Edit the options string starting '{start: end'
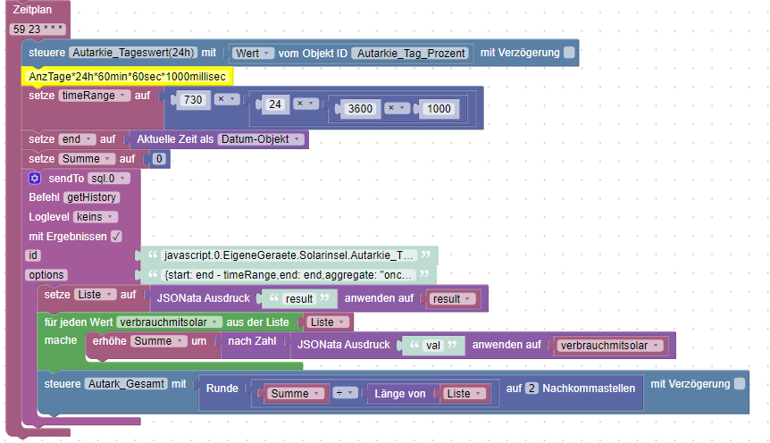The width and height of the screenshot is (770, 443). [289, 274]
